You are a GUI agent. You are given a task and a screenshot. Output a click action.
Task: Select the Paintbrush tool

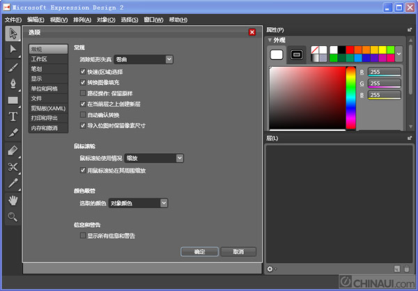coord(13,68)
